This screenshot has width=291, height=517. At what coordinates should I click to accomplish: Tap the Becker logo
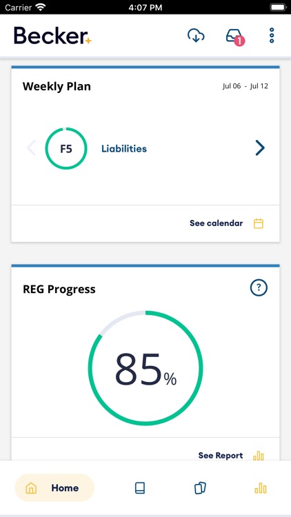point(52,35)
